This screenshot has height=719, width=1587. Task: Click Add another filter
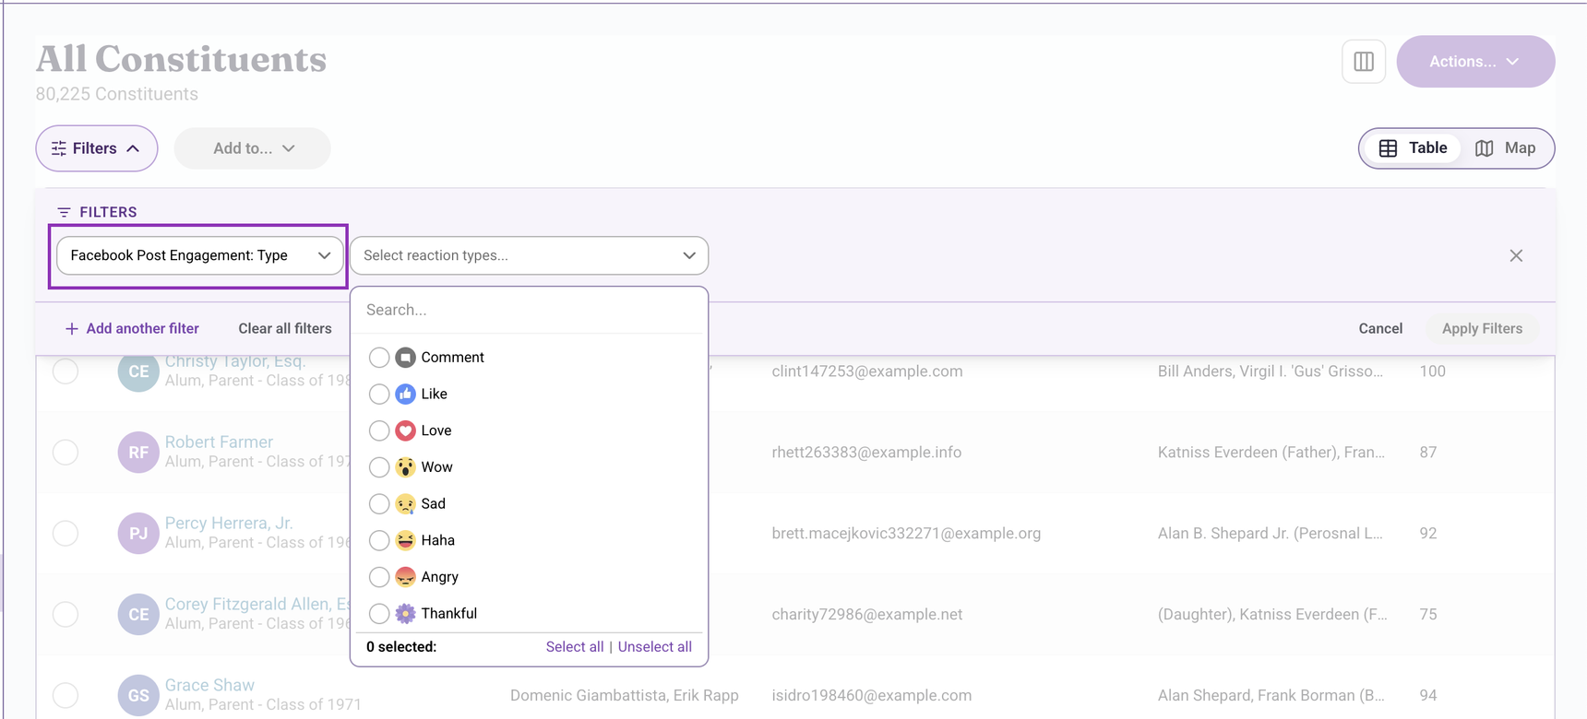click(x=132, y=328)
